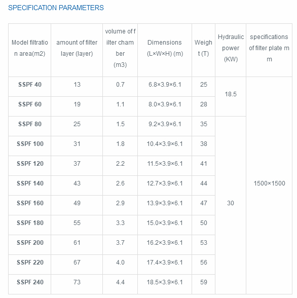Click the SSPF 160 model name
This screenshot has width=297, height=298.
click(30, 203)
